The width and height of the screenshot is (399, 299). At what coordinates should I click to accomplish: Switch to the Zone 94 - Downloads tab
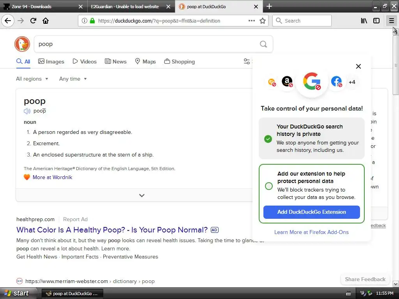click(x=43, y=7)
